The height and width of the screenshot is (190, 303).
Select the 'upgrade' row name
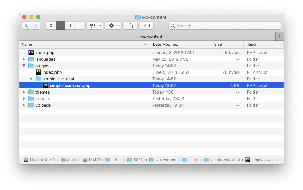43,99
